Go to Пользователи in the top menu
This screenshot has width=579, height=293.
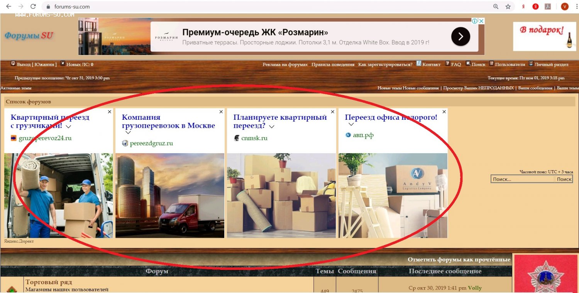[510, 64]
